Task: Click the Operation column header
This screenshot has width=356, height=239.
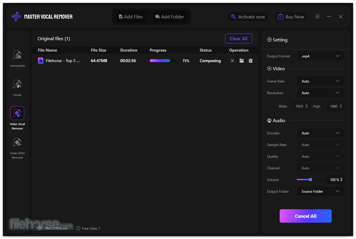Action: pyautogui.click(x=239, y=50)
